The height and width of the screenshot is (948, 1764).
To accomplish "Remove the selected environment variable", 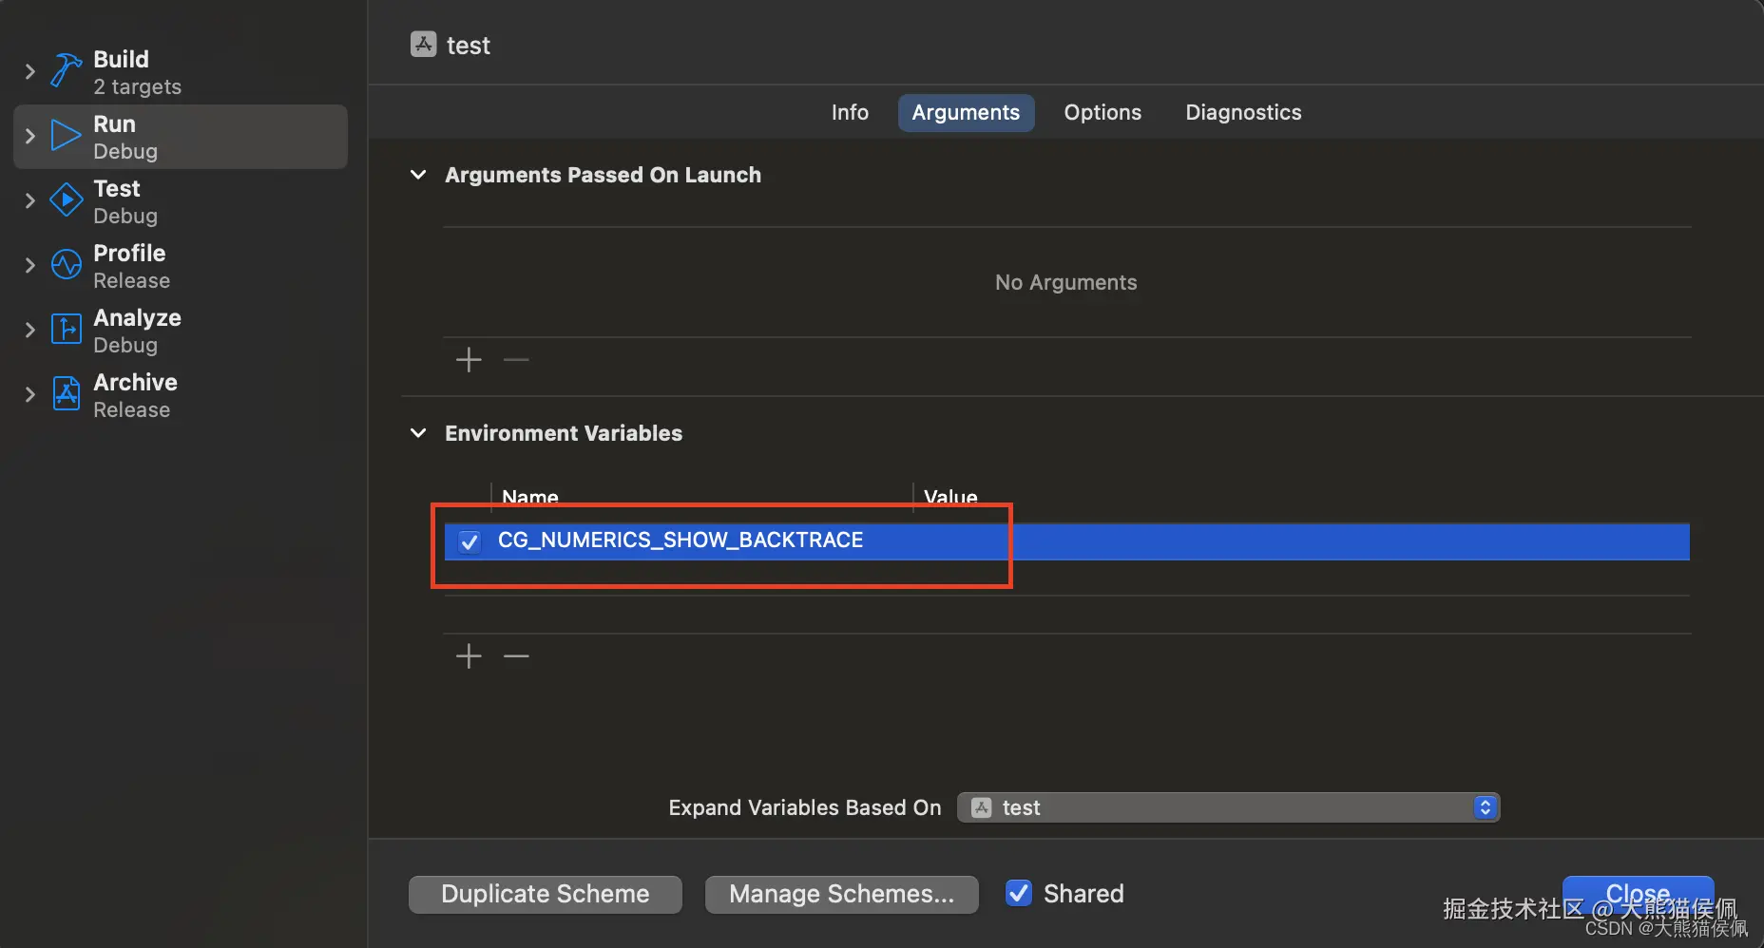I will (x=516, y=656).
